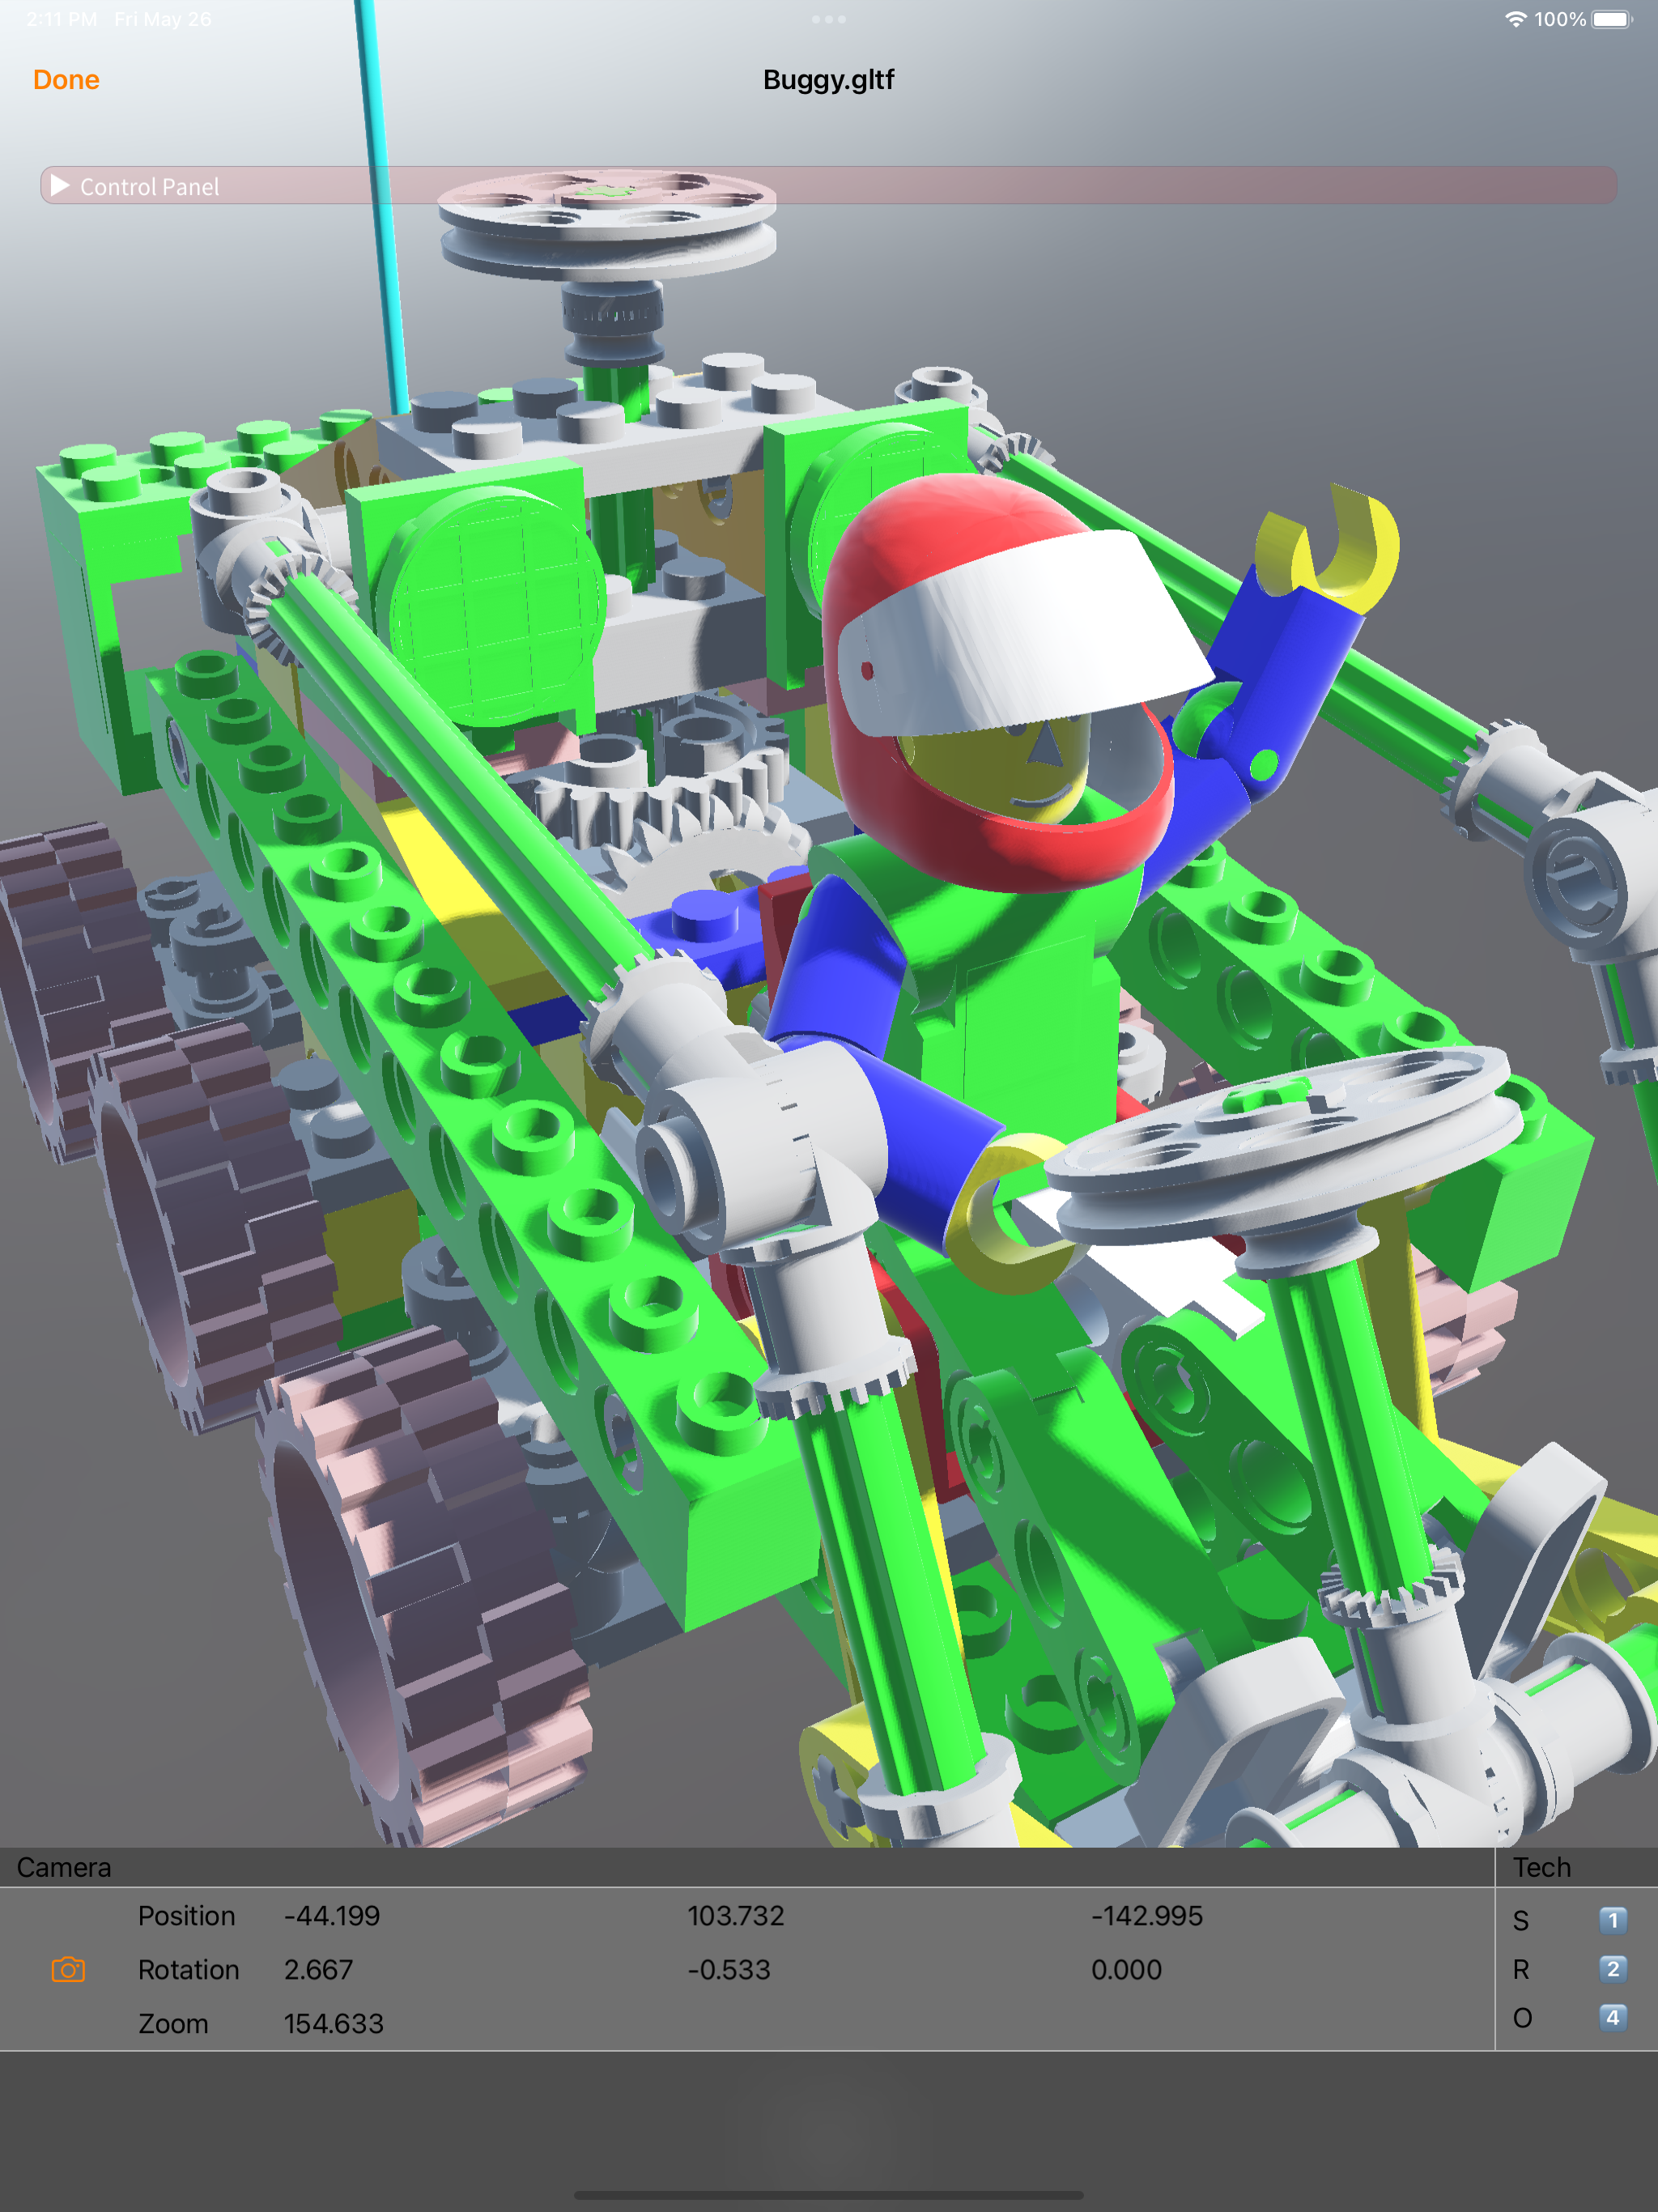This screenshot has height=2212, width=1658.
Task: Click the O tech badge numbered 4
Action: 1612,2017
